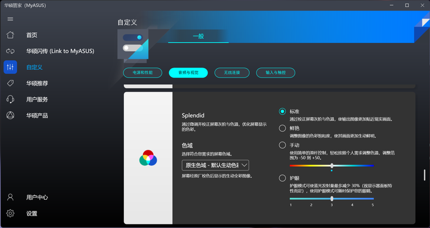Image resolution: width=430 pixels, height=228 pixels.
Task: Select the 无线连接 category button
Action: point(232,73)
